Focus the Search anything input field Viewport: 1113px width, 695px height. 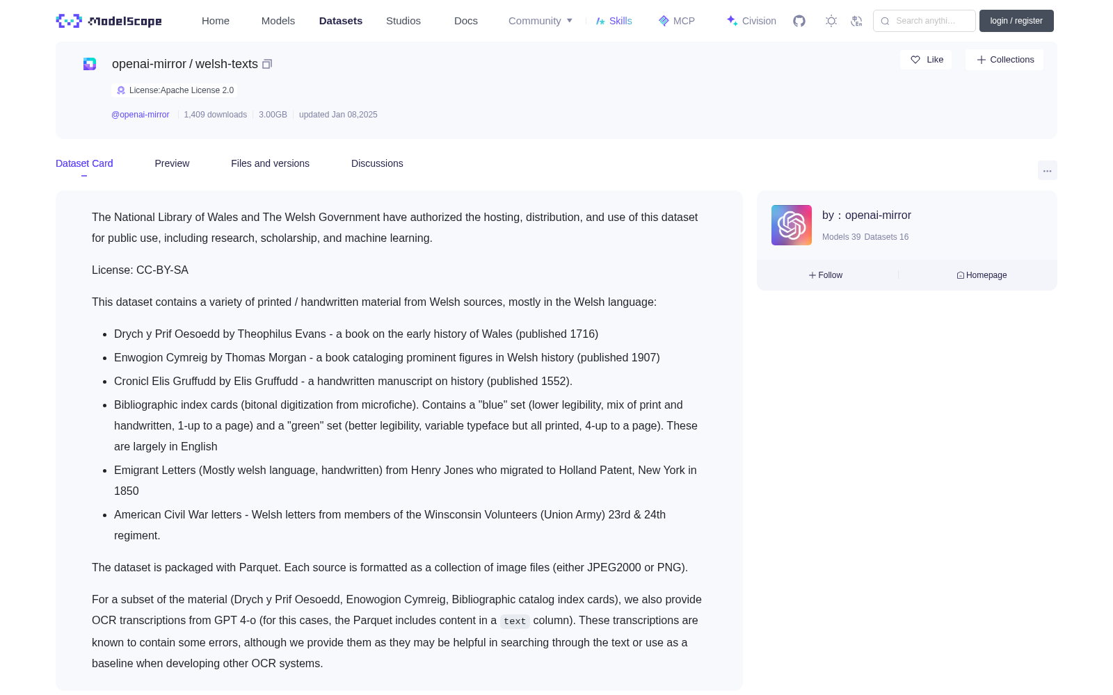924,21
